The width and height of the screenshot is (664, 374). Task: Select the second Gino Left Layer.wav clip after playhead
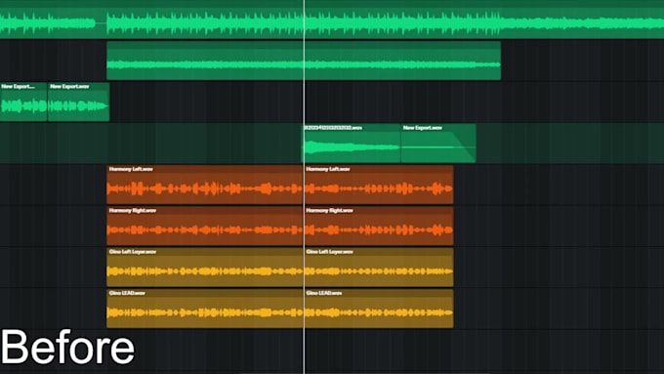379,268
